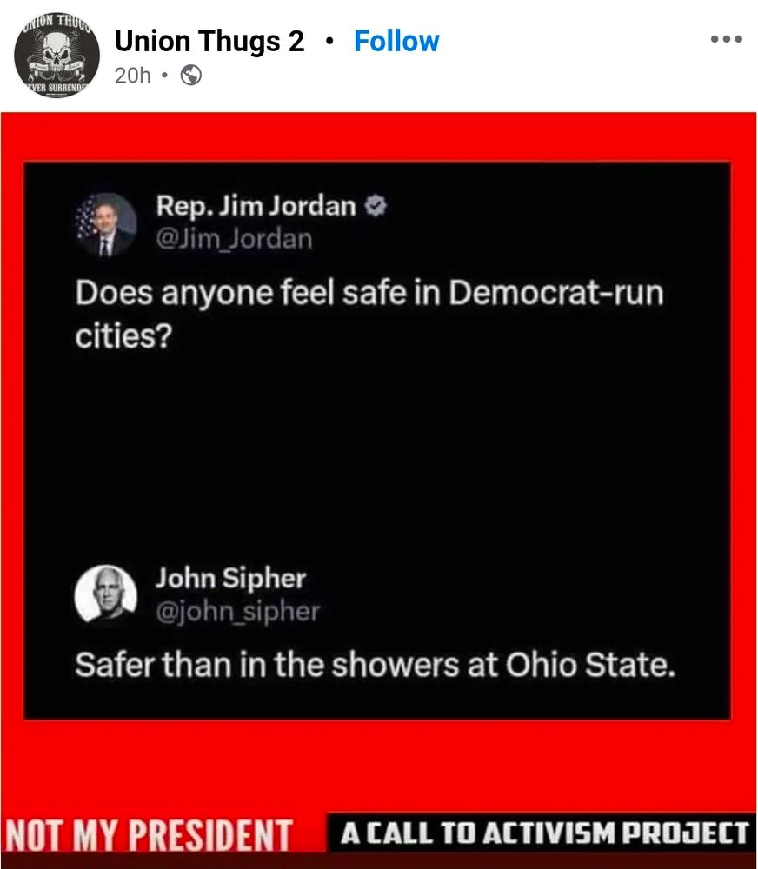Open the black tweet screenshot image
This screenshot has width=758, height=869.
click(377, 441)
